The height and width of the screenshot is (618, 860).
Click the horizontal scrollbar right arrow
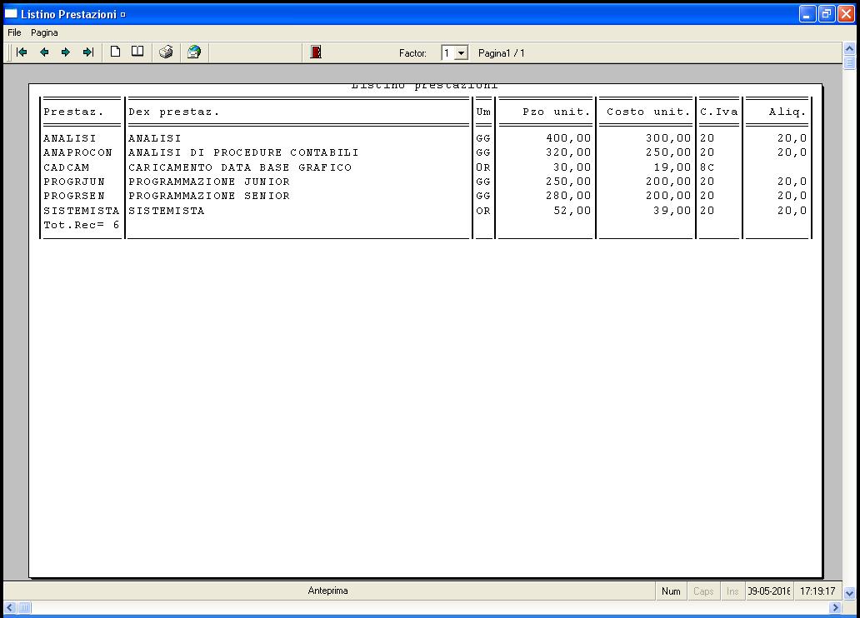(x=835, y=607)
